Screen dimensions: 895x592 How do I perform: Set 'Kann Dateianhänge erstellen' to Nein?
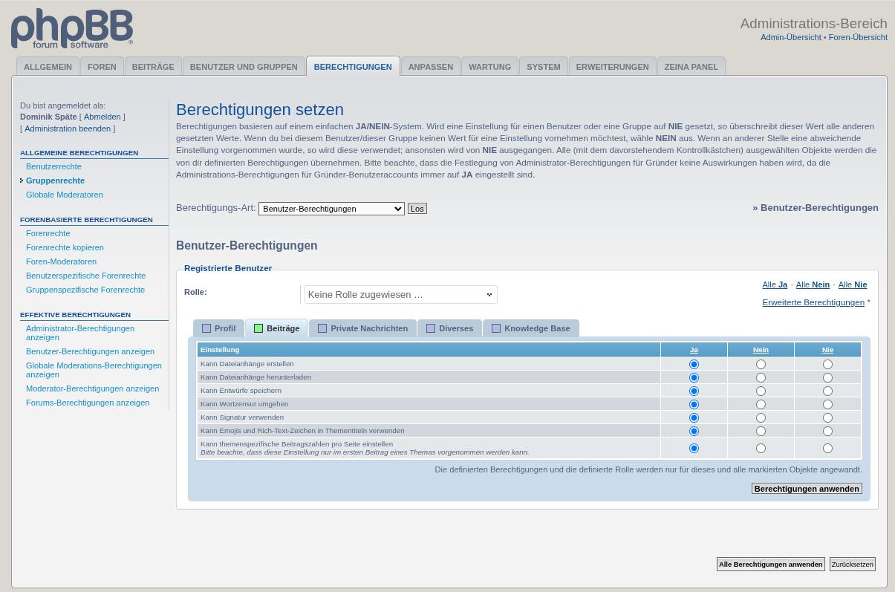pyautogui.click(x=761, y=365)
